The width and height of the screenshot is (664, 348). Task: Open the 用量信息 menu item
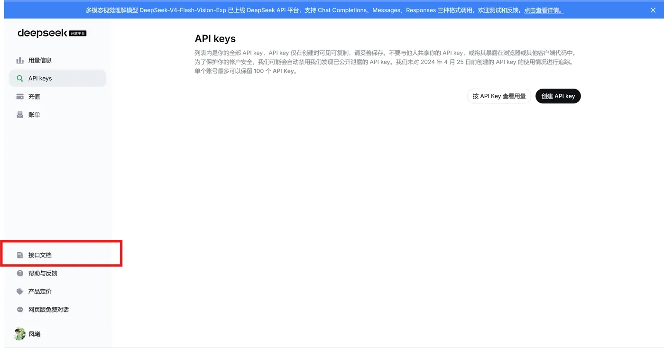coord(57,60)
